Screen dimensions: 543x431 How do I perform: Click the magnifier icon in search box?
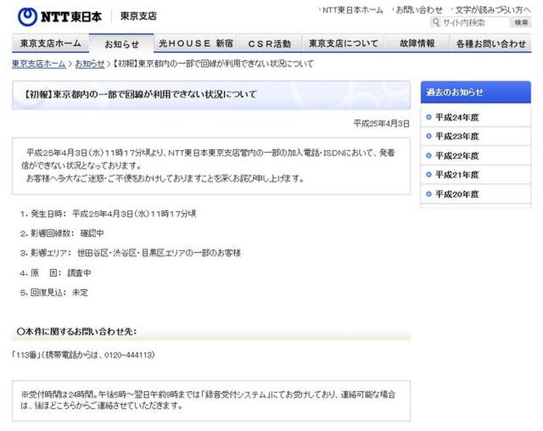click(x=436, y=22)
